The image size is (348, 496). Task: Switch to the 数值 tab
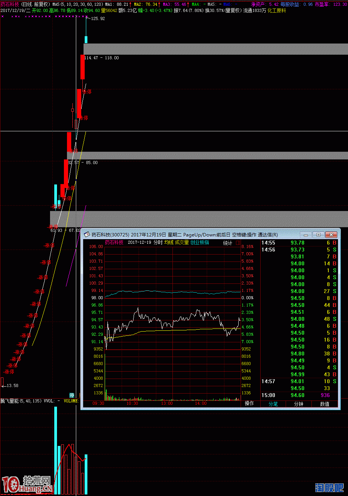tap(325, 404)
